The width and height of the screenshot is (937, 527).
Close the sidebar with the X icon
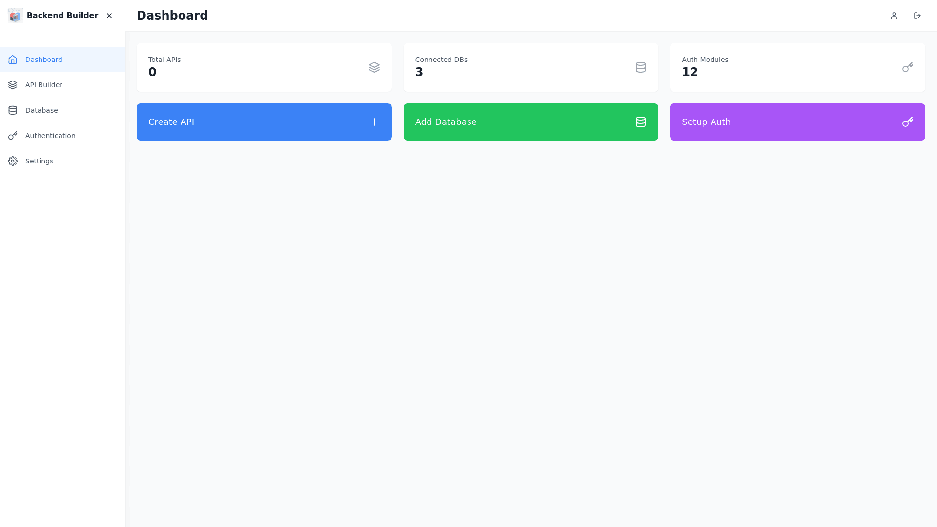(x=109, y=16)
